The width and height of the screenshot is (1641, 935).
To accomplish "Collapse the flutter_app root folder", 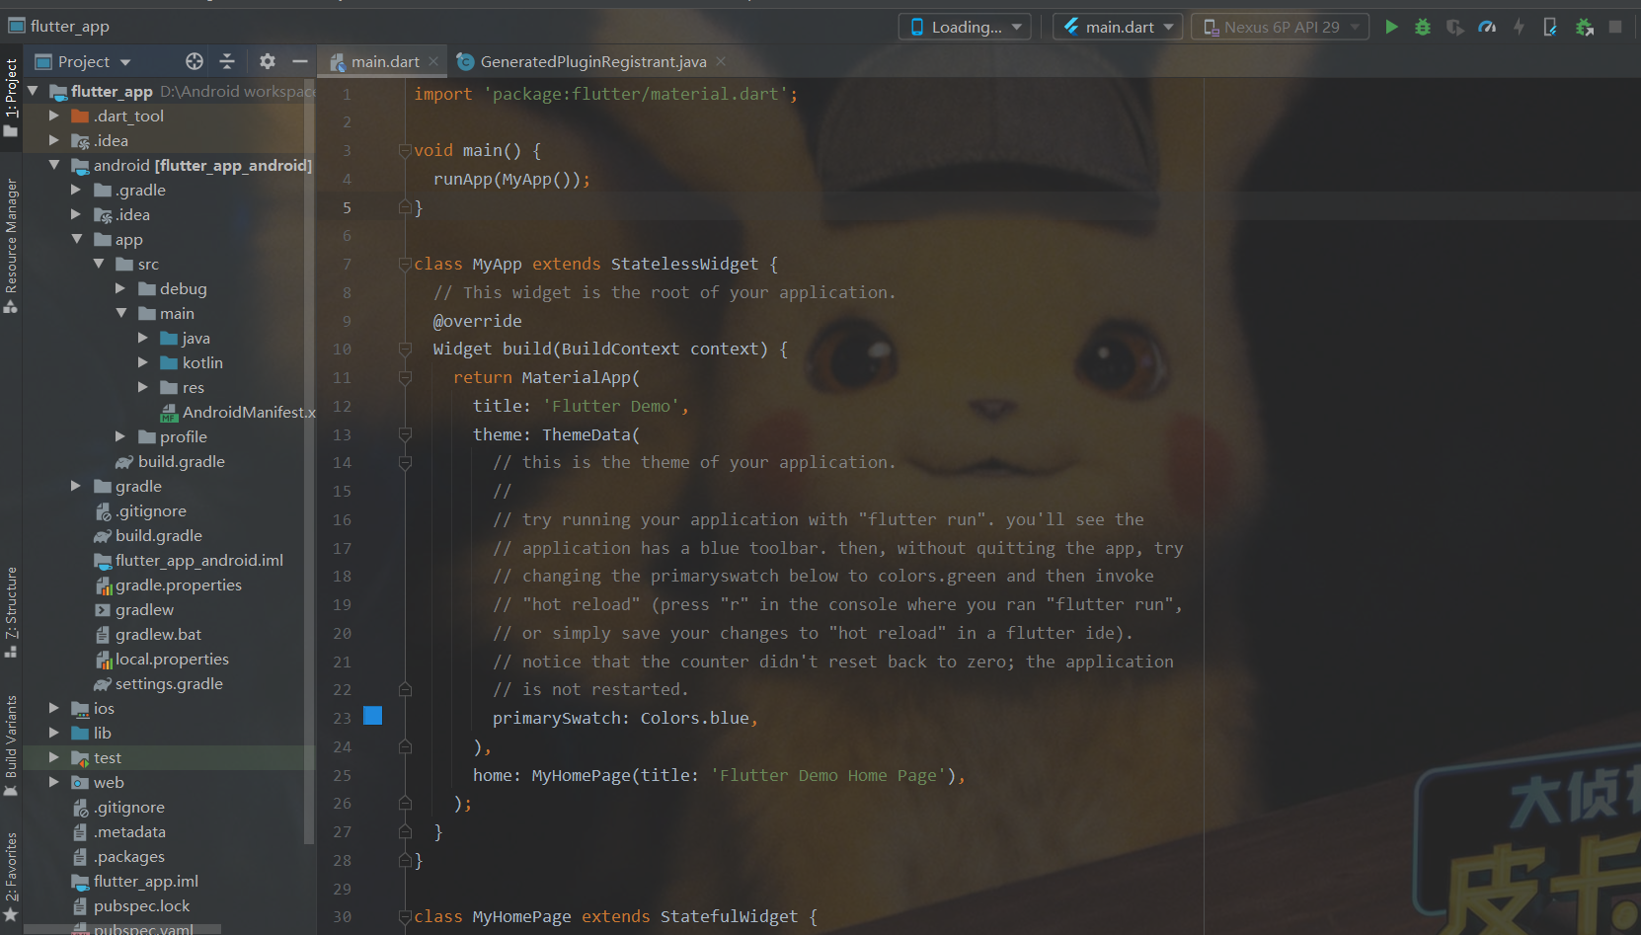I will pyautogui.click(x=34, y=91).
